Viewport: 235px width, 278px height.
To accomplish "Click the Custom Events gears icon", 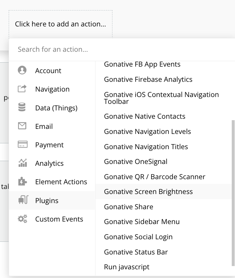I will [x=22, y=219].
